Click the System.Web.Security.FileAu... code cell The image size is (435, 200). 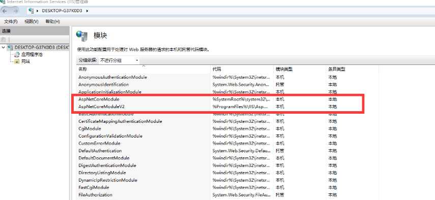241,195
